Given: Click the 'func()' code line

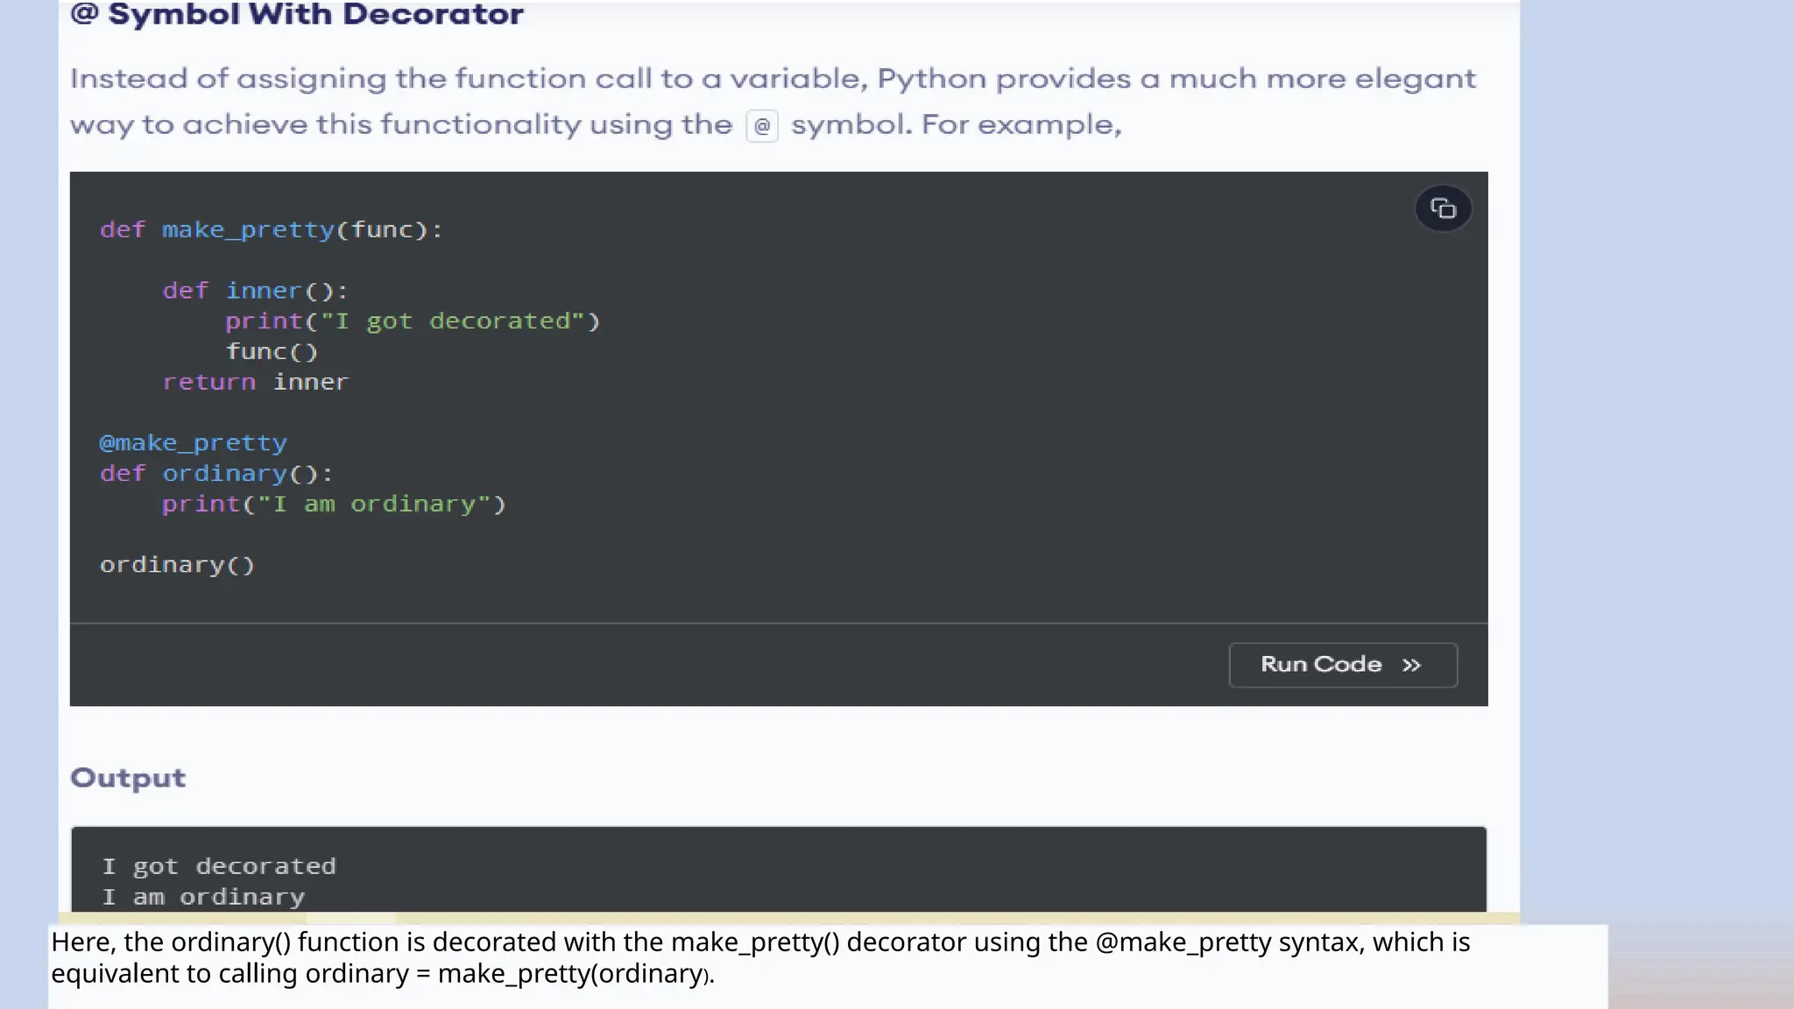Looking at the screenshot, I should (272, 352).
